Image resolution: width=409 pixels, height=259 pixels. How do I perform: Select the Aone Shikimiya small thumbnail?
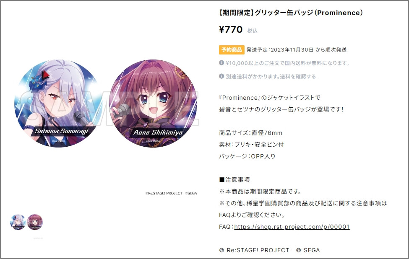point(35,222)
